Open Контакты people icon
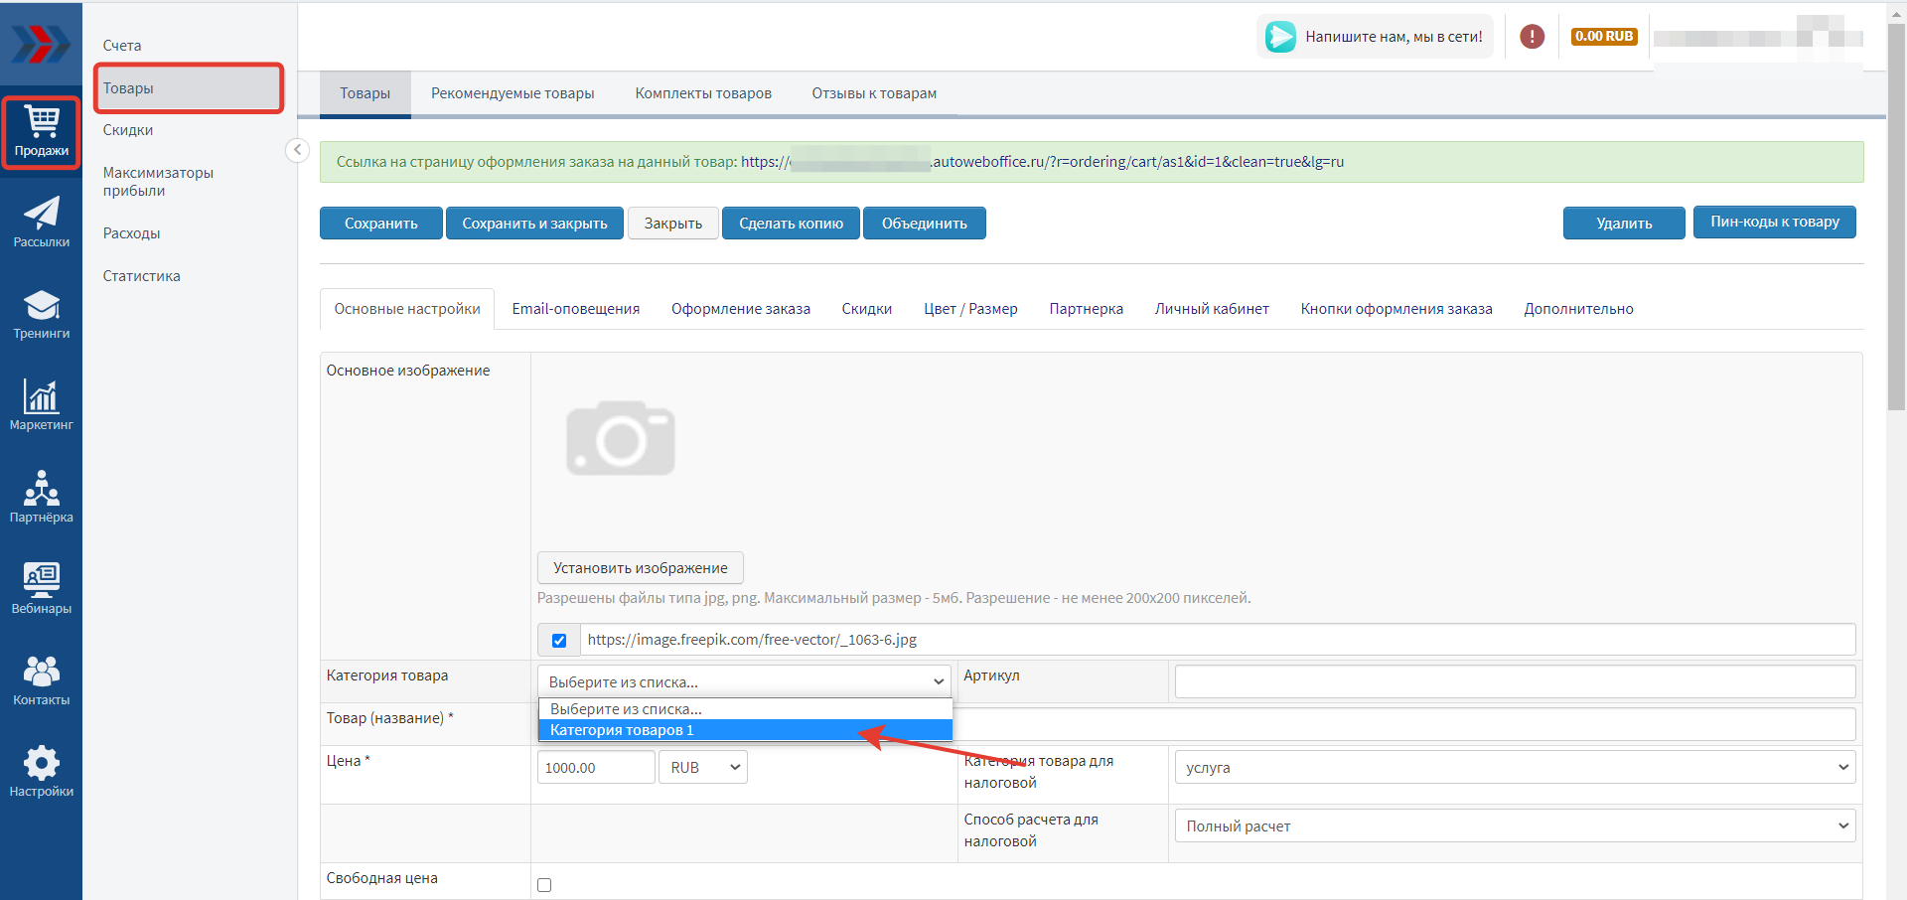The height and width of the screenshot is (900, 1907). 41,680
